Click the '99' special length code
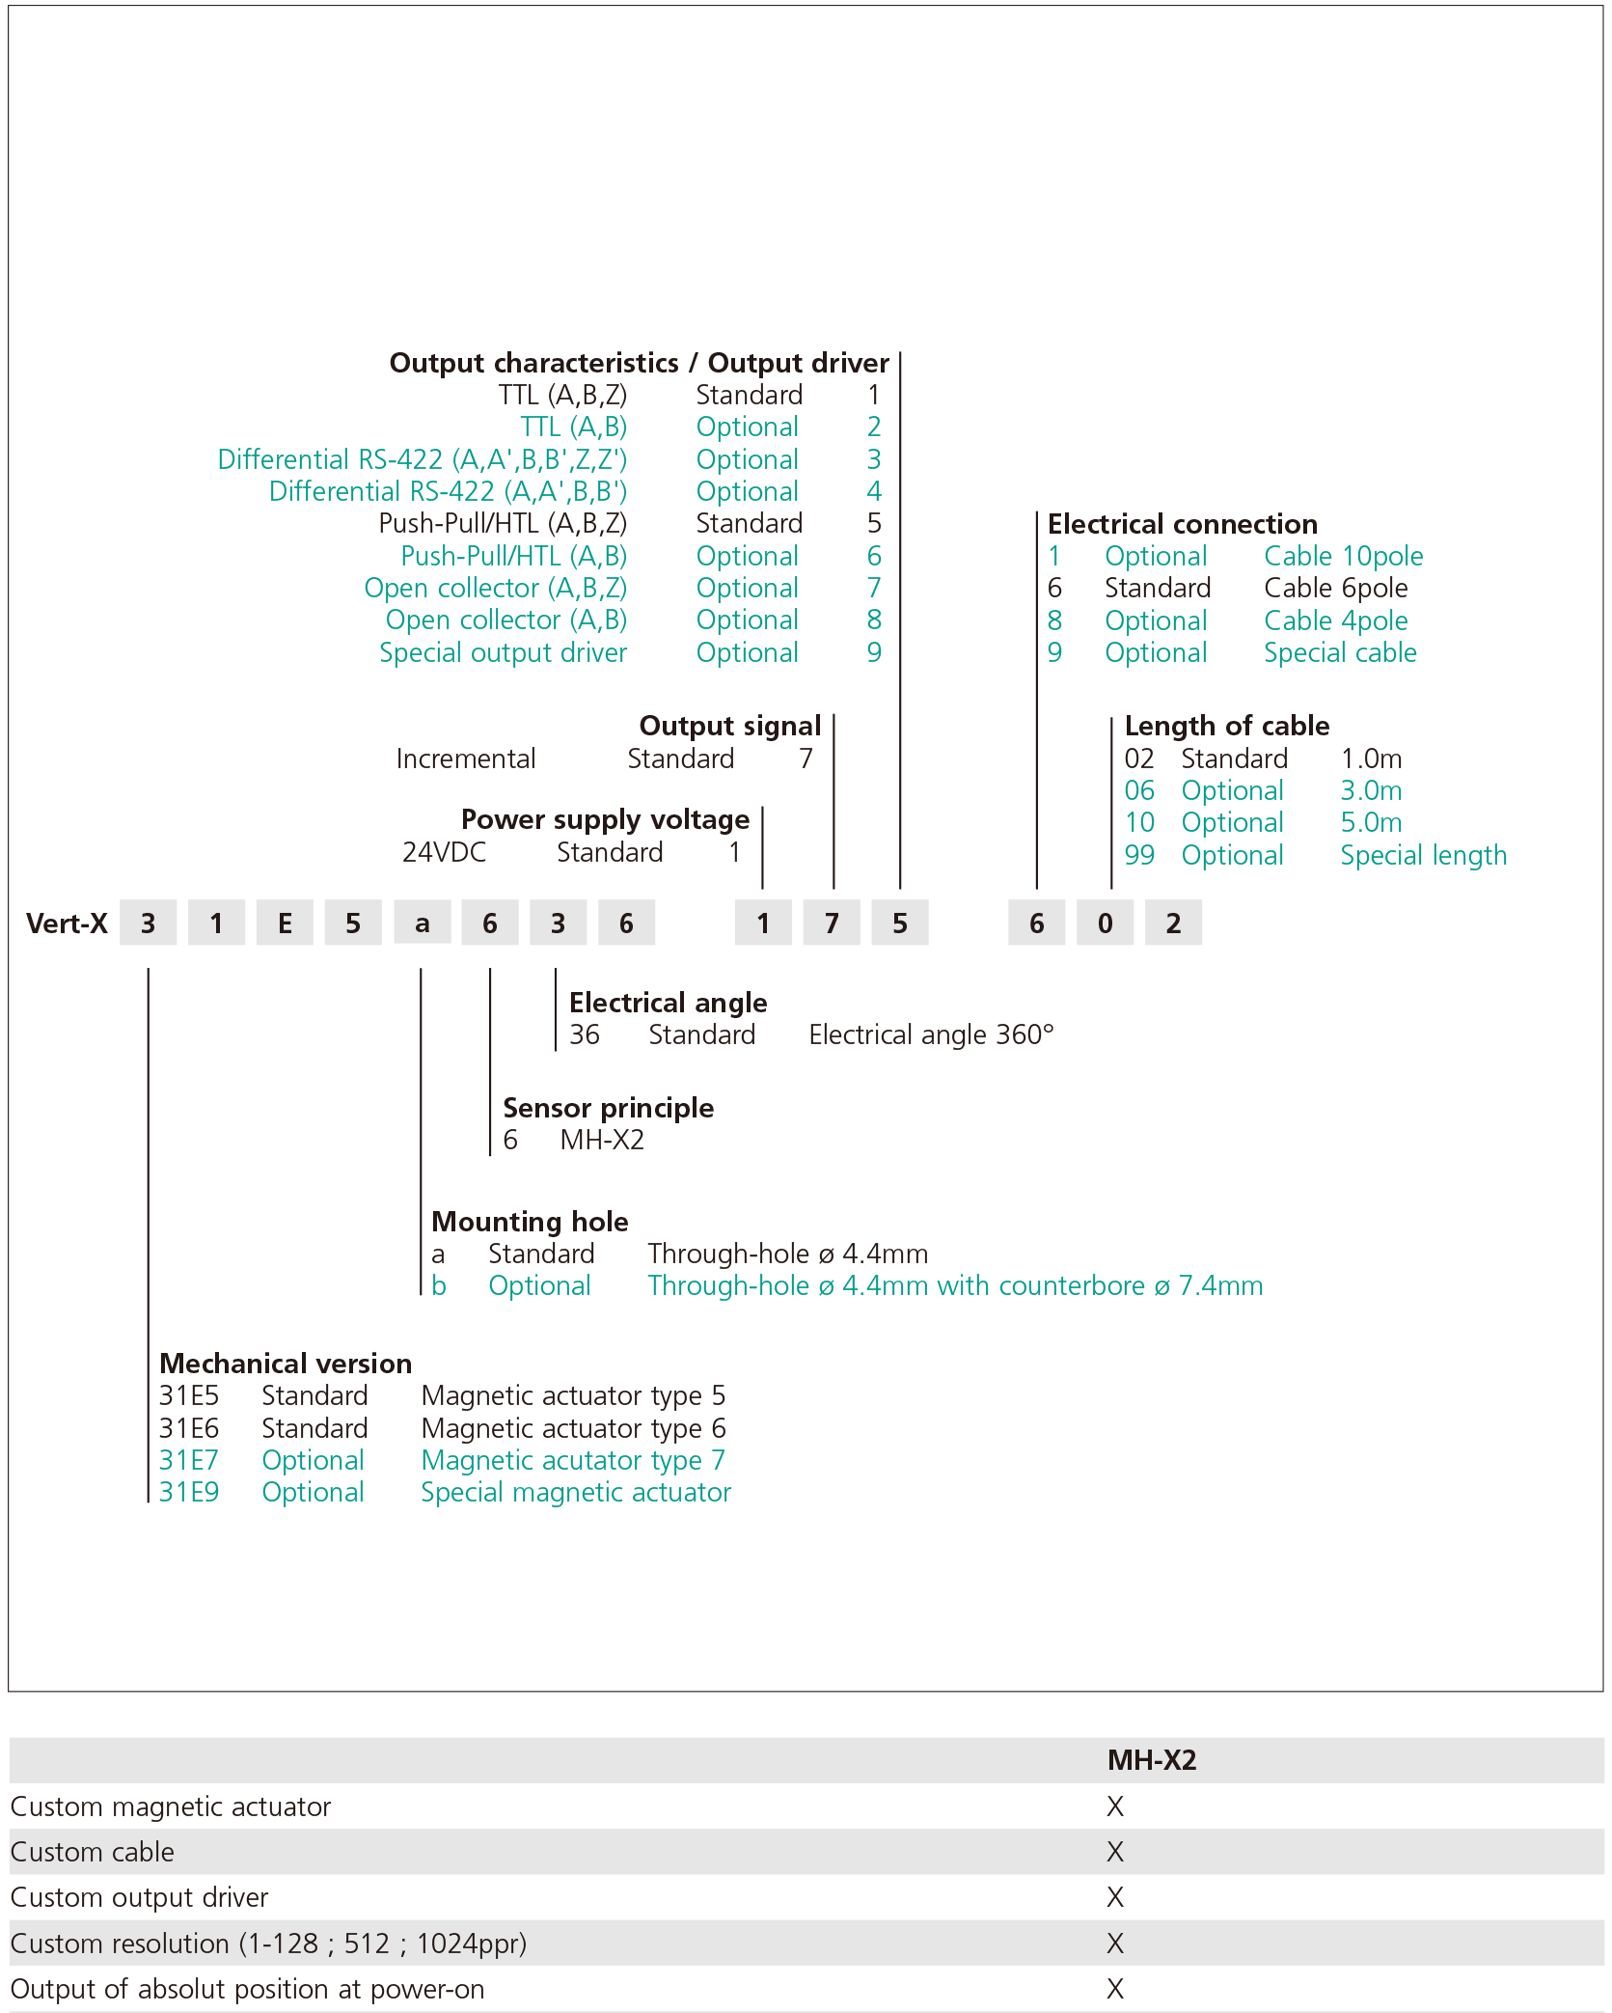Image resolution: width=1612 pixels, height=2013 pixels. click(1139, 855)
